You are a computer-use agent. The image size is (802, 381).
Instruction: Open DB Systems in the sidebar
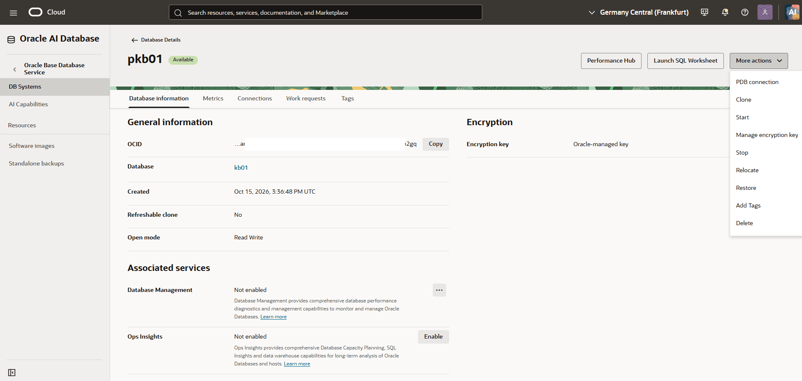[55, 87]
